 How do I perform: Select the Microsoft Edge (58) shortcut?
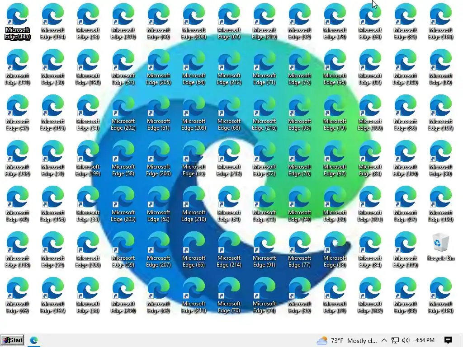[123, 159]
